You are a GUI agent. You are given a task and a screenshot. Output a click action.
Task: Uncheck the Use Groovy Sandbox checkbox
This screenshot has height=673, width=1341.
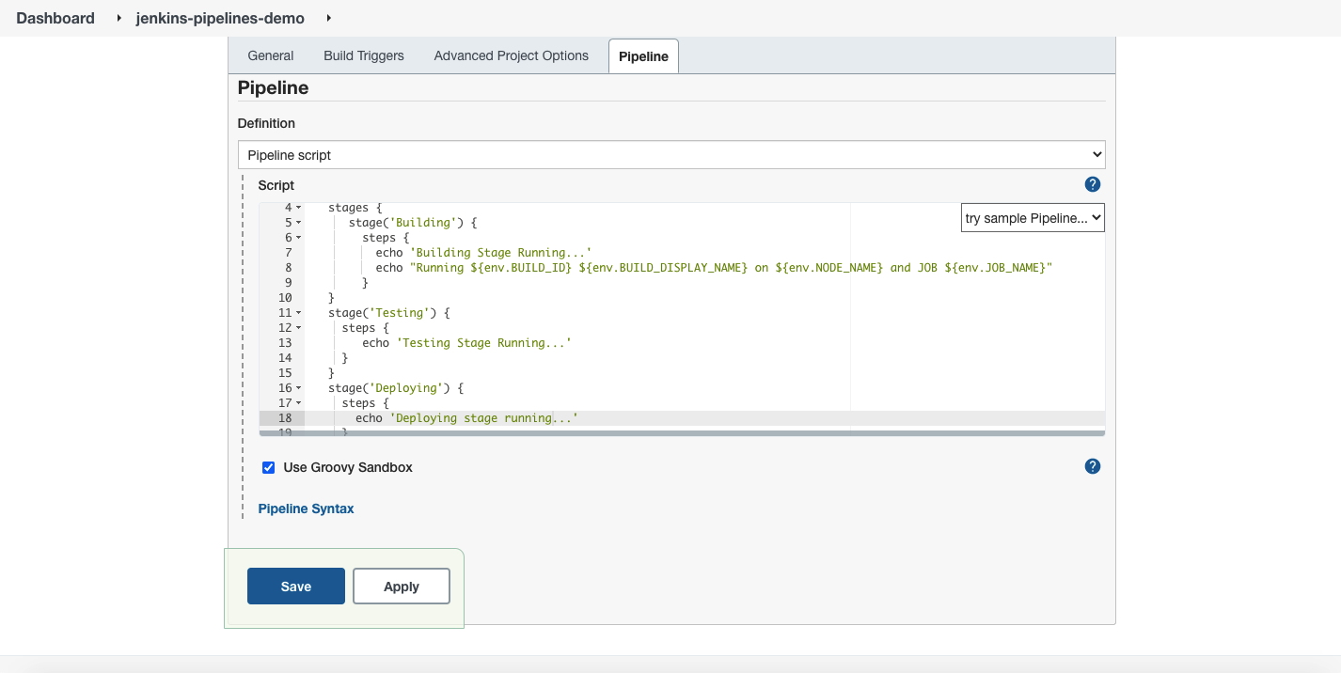pyautogui.click(x=269, y=467)
